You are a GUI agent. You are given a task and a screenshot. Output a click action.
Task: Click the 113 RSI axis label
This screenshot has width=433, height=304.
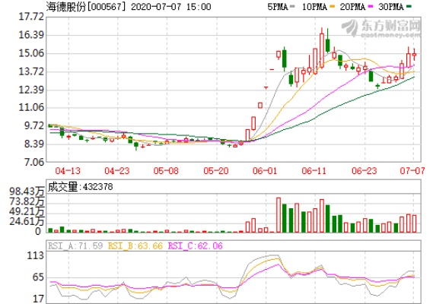click(35, 255)
